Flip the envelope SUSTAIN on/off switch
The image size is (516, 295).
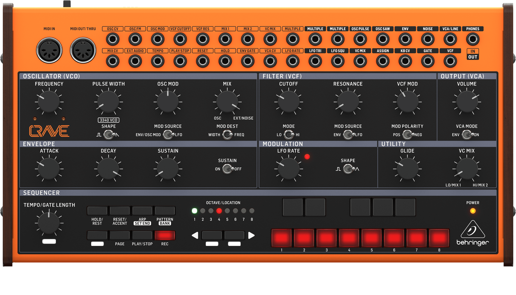pos(228,169)
